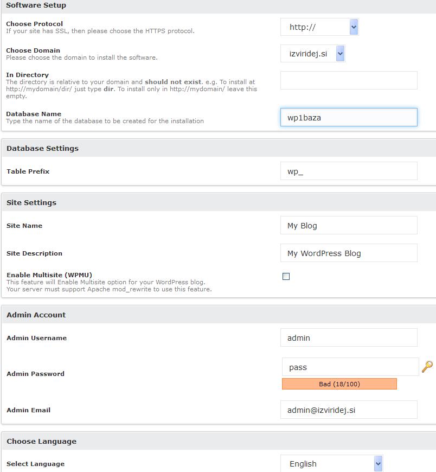The width and height of the screenshot is (436, 472).
Task: Generate a random password with key icon
Action: tap(427, 367)
